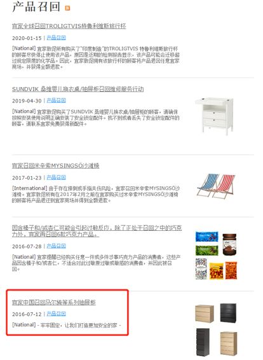Click the 产品召回 category link dated 2020-01-15
The image size is (263, 360).
tap(56, 38)
